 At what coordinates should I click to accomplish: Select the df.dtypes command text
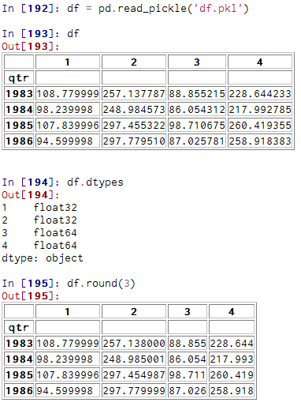95,182
